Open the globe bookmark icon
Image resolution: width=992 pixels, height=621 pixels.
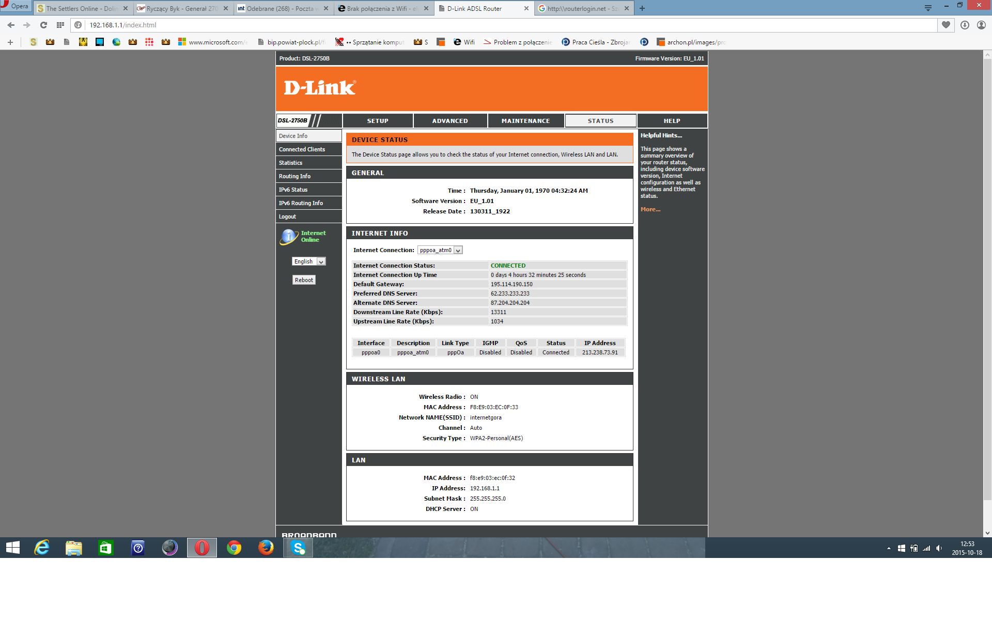pyautogui.click(x=116, y=42)
